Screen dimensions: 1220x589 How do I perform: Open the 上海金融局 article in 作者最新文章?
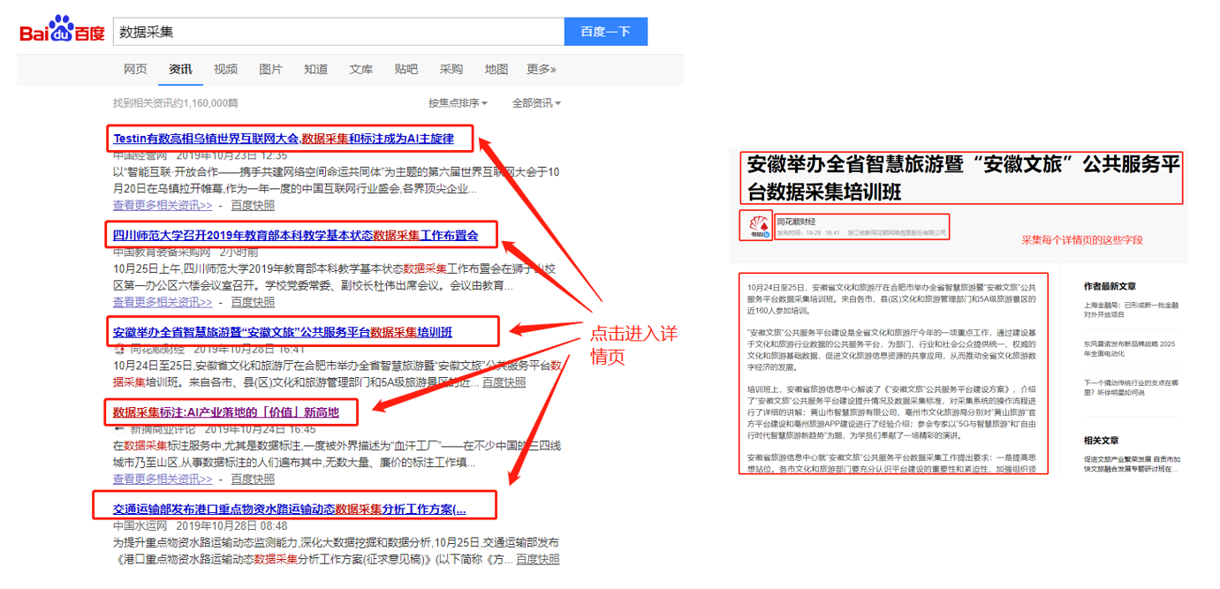(x=1130, y=308)
